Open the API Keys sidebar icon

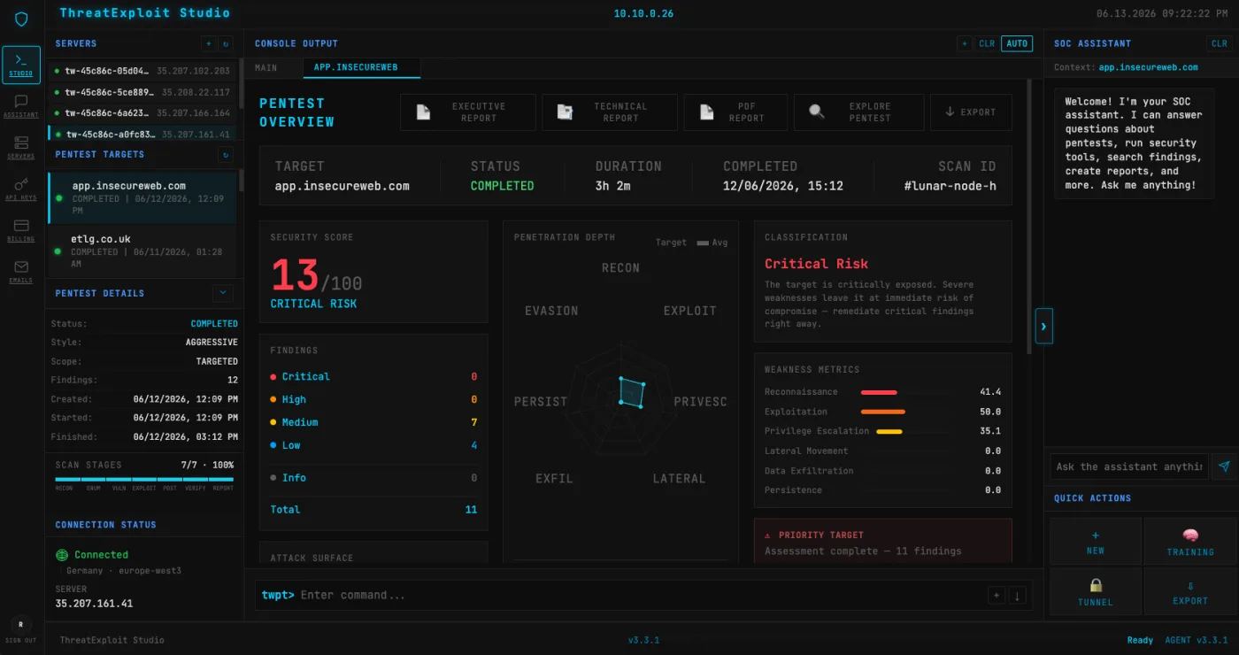tap(21, 189)
